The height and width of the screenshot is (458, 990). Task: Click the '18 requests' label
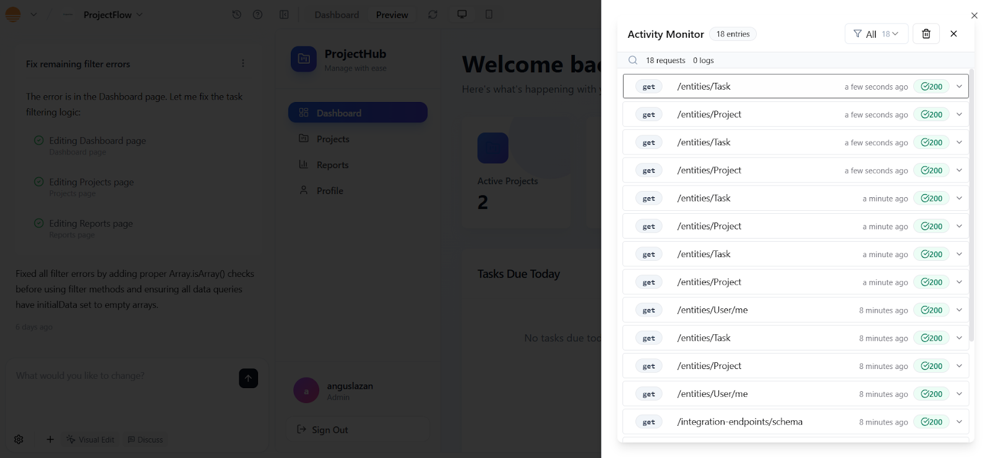tap(666, 60)
